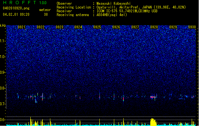Click the HROFFT 1.0.0 title text

pos(25,3)
